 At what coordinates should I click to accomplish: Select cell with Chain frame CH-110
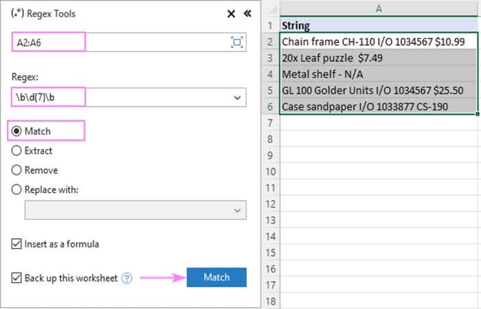tap(379, 41)
